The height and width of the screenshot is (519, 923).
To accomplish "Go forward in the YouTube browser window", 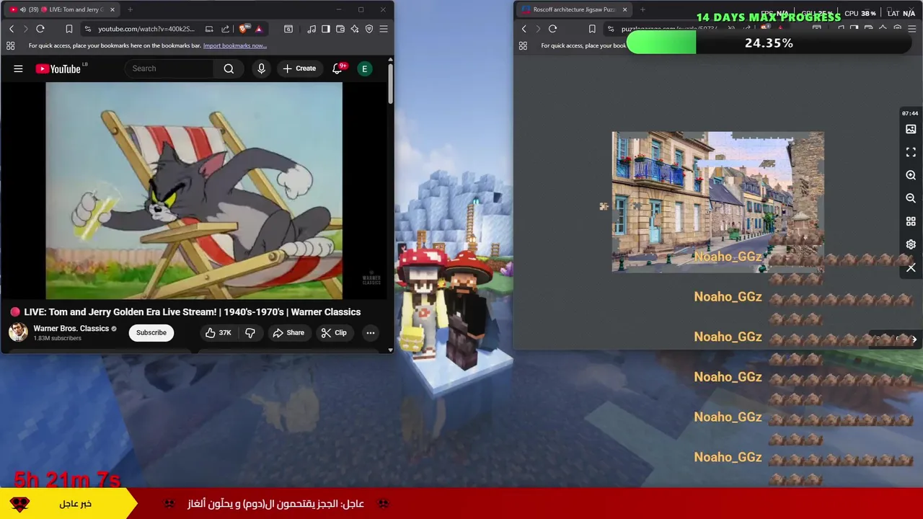I will [26, 29].
